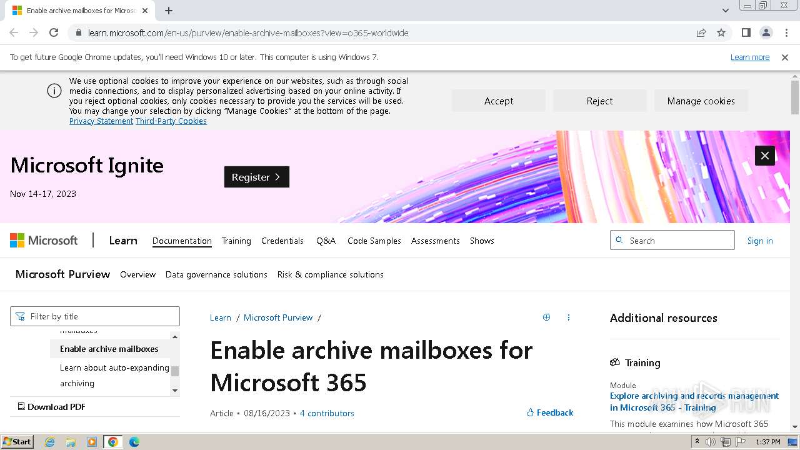Click the Learn breadcrumb link
800x450 pixels.
[220, 317]
